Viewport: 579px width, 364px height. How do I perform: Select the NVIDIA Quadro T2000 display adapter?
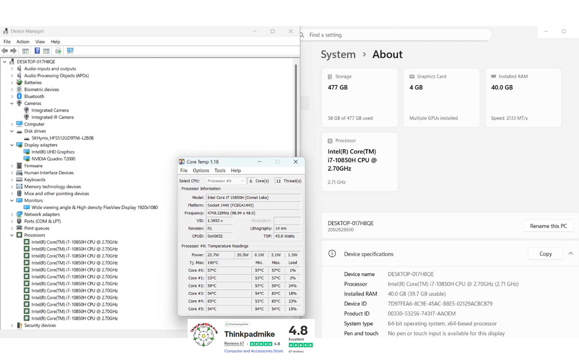tap(53, 159)
